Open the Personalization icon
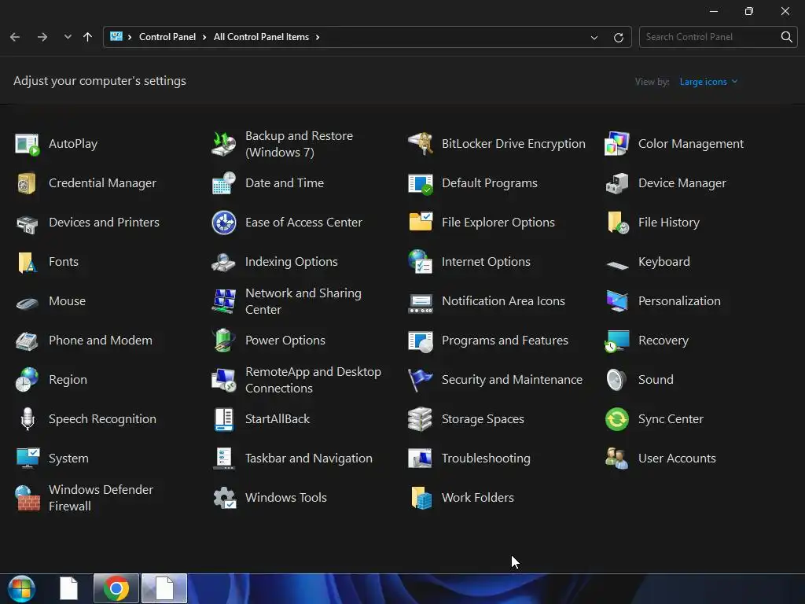The width and height of the screenshot is (805, 604). [x=617, y=301]
